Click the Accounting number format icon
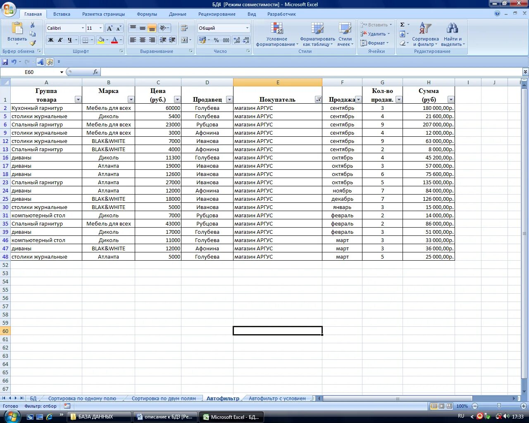Image resolution: width=529 pixels, height=423 pixels. coord(202,40)
